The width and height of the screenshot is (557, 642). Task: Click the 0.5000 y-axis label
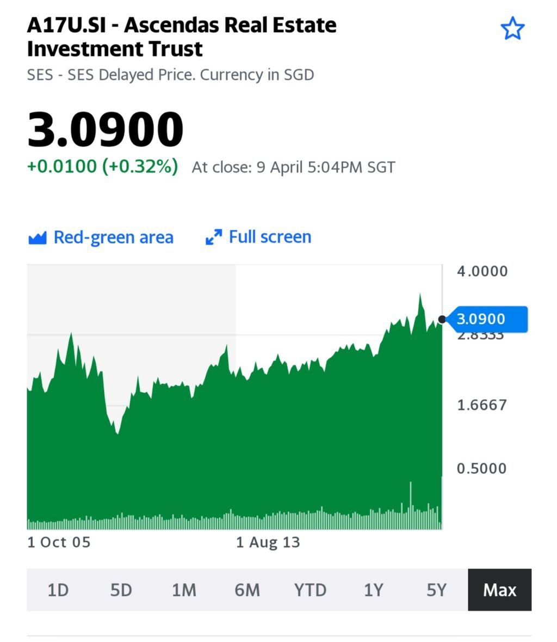click(x=482, y=468)
